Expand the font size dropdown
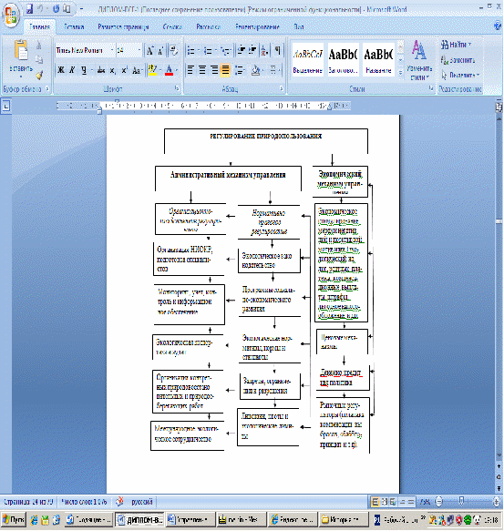This screenshot has height=531, width=504. (139, 50)
